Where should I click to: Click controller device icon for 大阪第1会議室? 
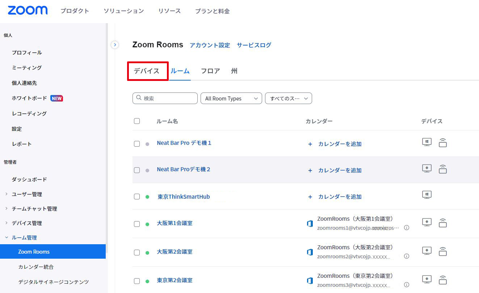pos(442,223)
